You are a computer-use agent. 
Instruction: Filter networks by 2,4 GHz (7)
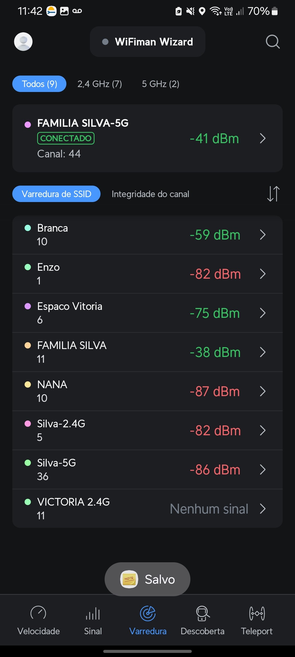click(100, 84)
